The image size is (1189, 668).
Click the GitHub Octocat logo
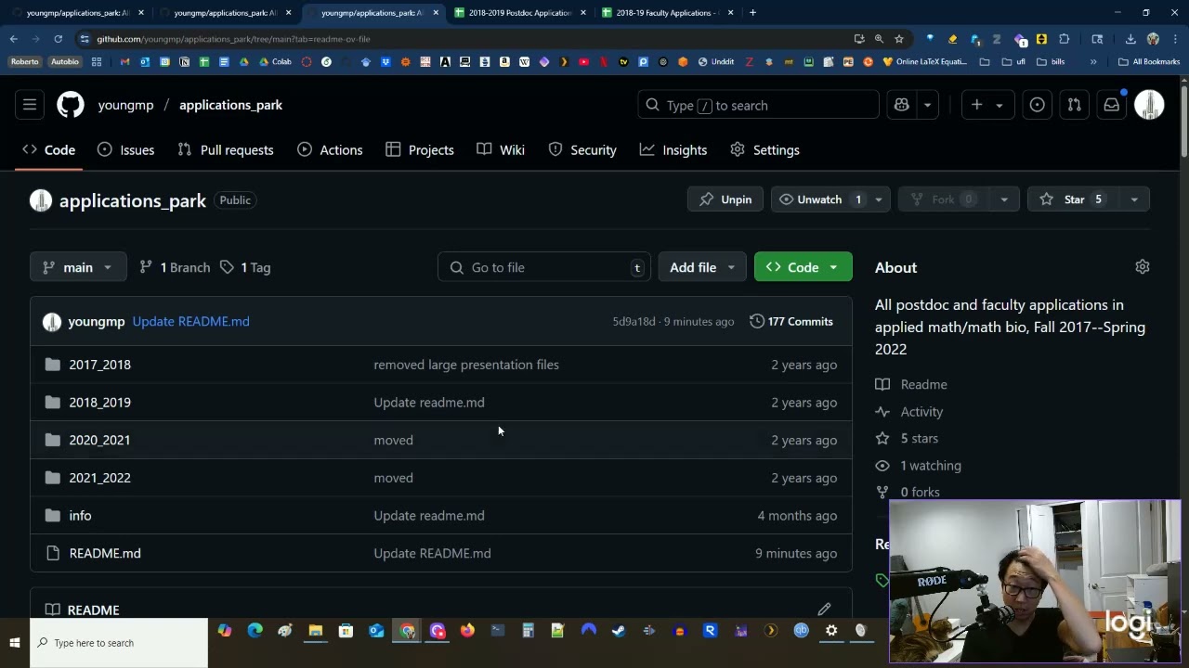point(71,105)
